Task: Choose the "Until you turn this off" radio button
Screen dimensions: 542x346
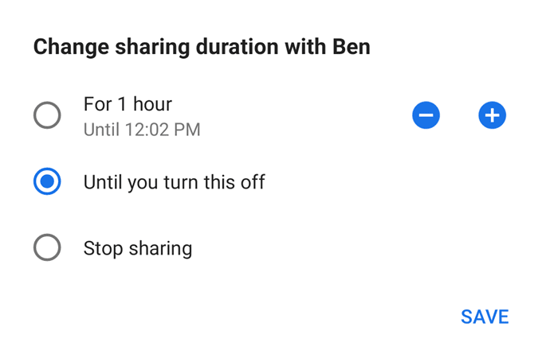Action: (47, 182)
